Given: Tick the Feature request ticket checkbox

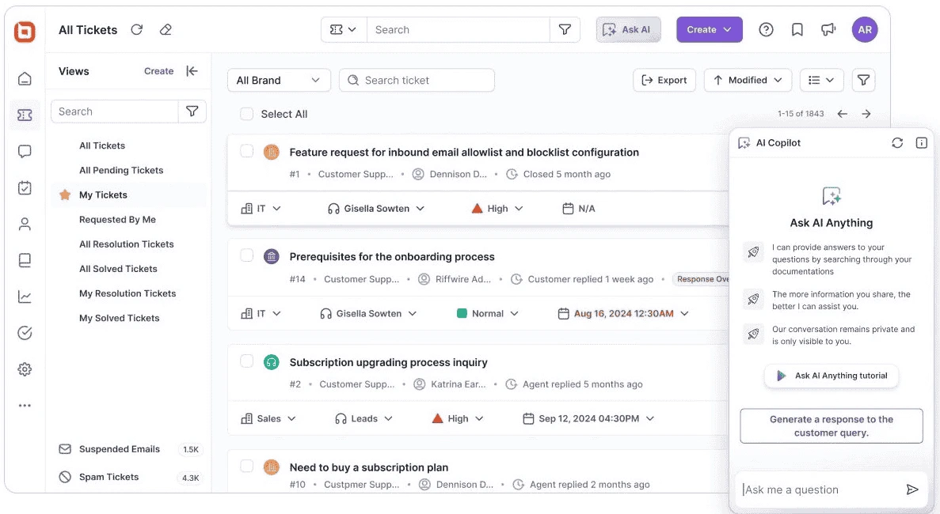Looking at the screenshot, I should [x=246, y=152].
